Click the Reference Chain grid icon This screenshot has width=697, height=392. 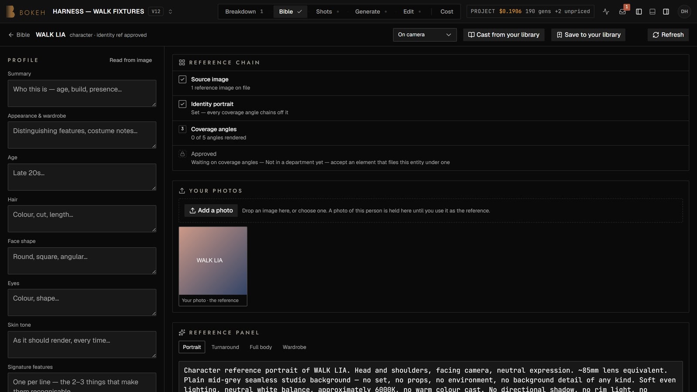(182, 63)
